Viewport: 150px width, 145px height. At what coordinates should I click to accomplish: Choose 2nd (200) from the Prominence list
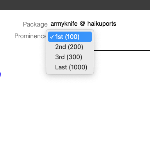[70, 47]
